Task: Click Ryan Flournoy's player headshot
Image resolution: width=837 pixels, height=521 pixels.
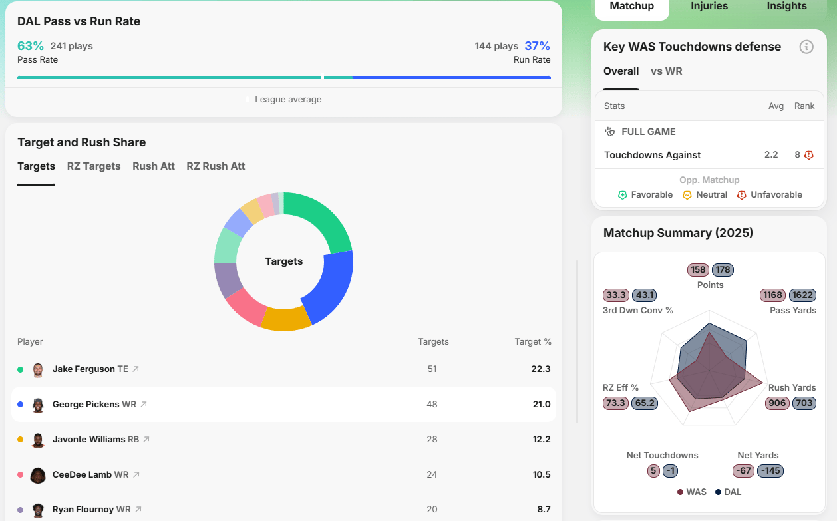Action: point(38,510)
